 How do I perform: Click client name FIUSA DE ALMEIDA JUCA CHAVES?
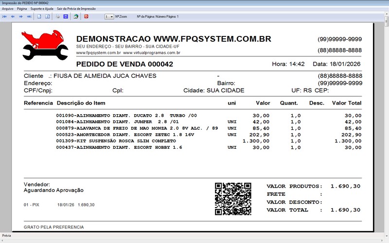[105, 76]
